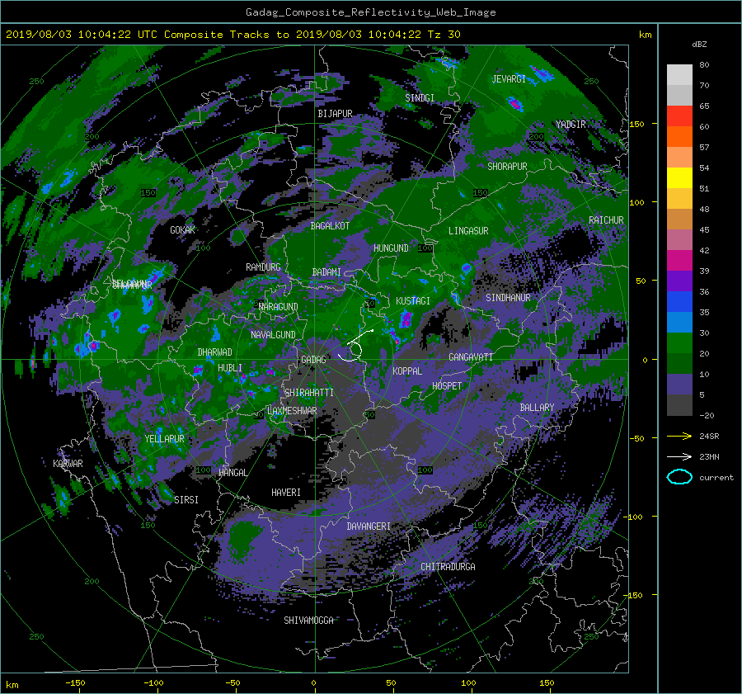Click the BIJAPUR city label
Image resolution: width=742 pixels, height=694 pixels.
(335, 114)
